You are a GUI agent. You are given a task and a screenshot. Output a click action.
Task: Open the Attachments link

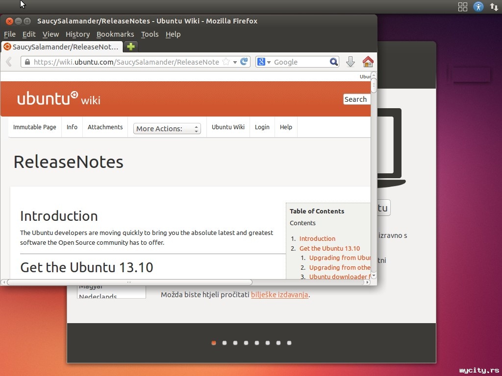pos(105,127)
